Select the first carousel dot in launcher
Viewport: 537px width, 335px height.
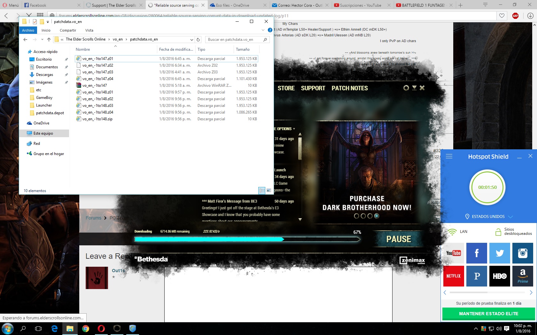[356, 216]
